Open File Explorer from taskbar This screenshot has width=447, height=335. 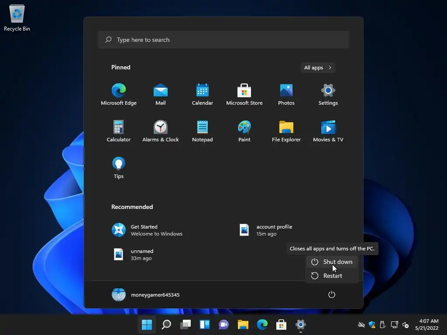(x=243, y=325)
